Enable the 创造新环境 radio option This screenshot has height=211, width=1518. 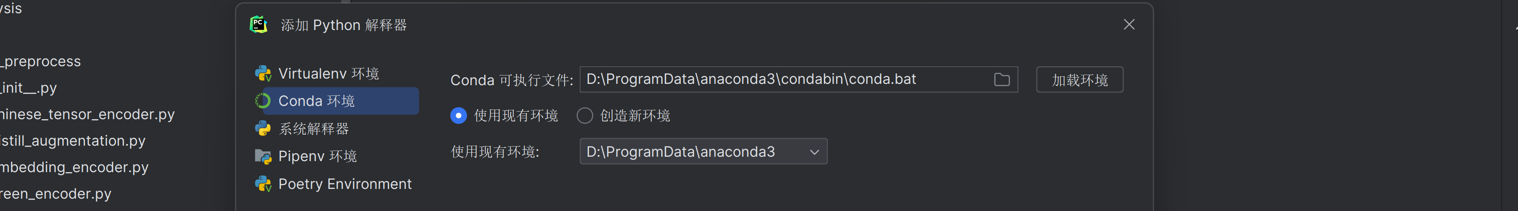coord(585,116)
